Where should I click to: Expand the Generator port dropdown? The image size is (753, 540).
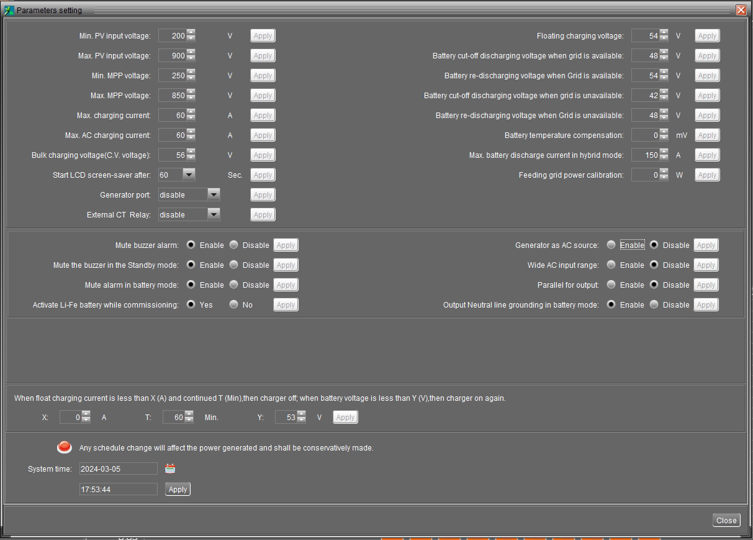(213, 195)
